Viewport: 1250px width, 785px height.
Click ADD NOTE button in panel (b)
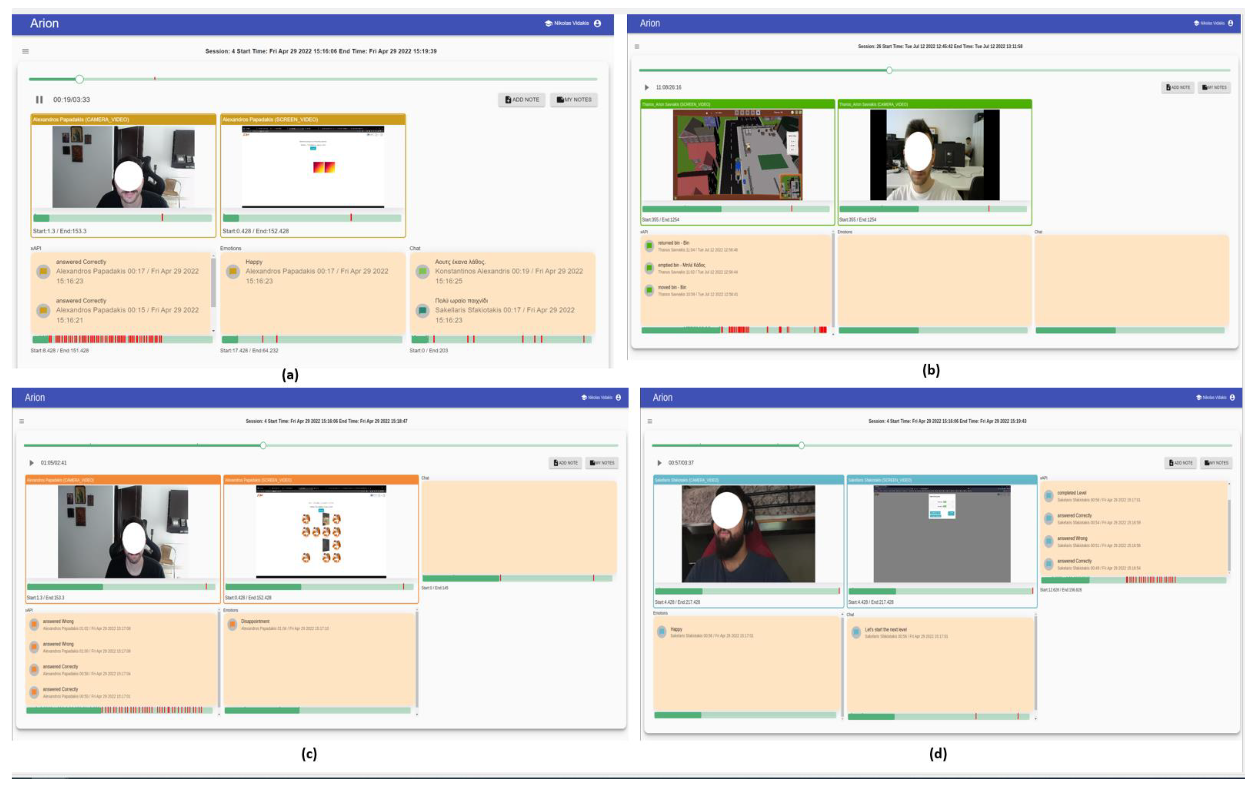1178,88
